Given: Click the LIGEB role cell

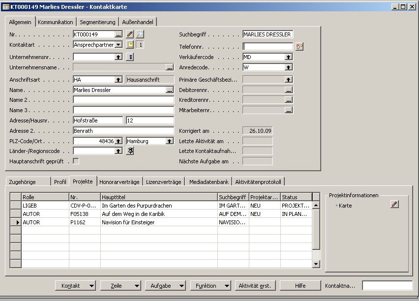Looking at the screenshot, I should [x=45, y=206].
